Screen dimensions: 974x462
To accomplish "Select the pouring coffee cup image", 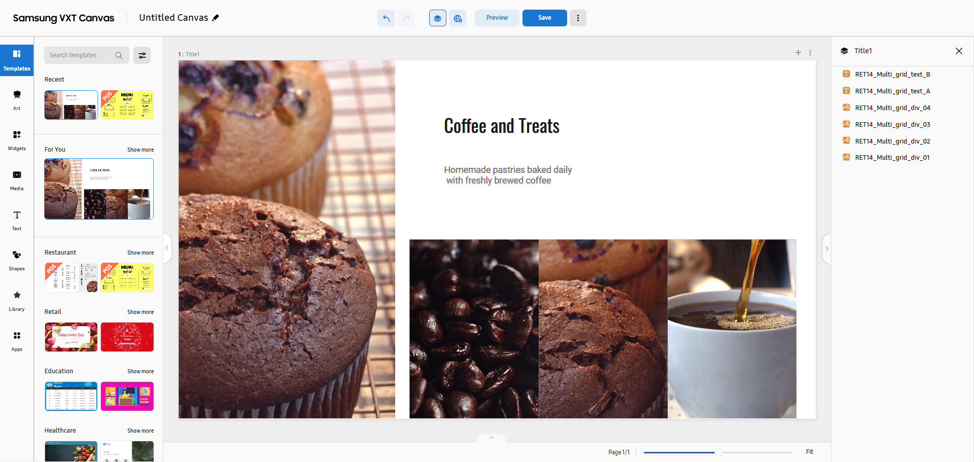I will tap(732, 329).
